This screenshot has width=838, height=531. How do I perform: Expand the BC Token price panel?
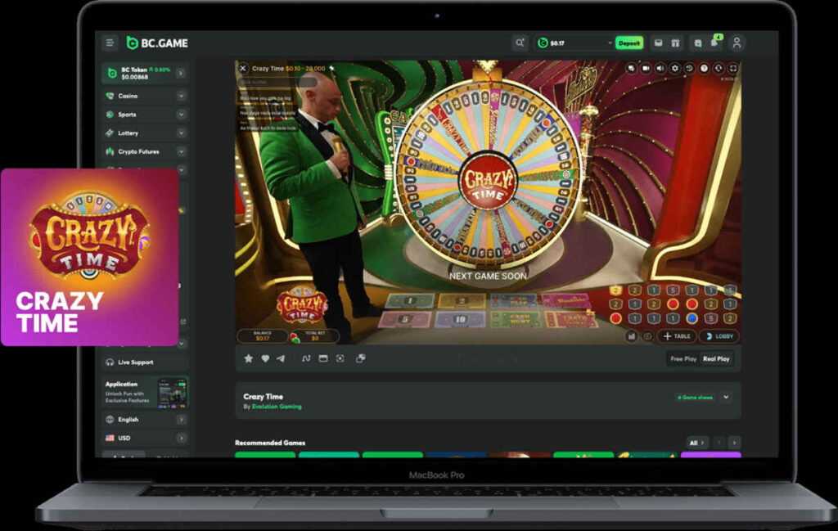(x=181, y=73)
